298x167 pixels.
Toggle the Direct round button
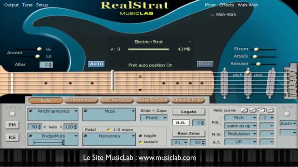[287, 114]
